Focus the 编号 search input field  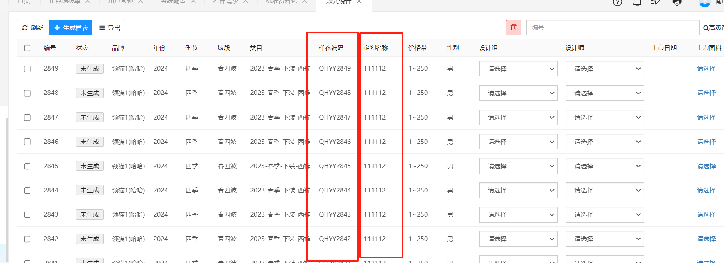coord(612,28)
